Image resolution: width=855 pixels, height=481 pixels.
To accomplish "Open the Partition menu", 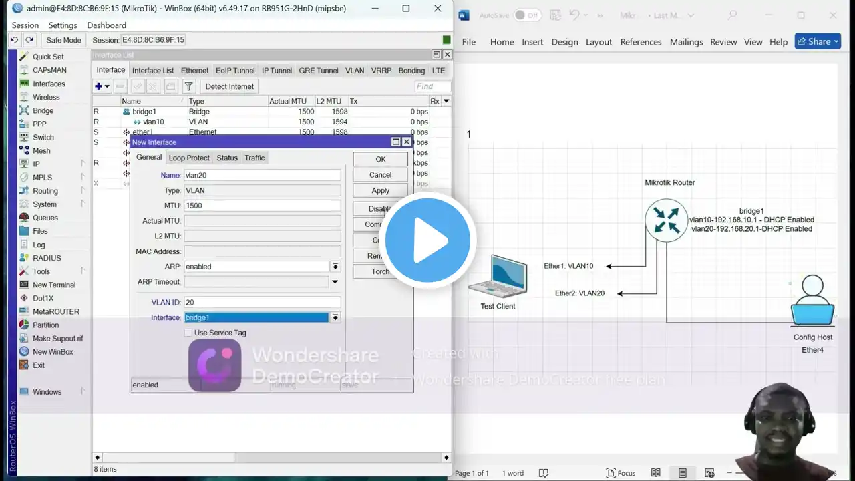I will pyautogui.click(x=45, y=325).
